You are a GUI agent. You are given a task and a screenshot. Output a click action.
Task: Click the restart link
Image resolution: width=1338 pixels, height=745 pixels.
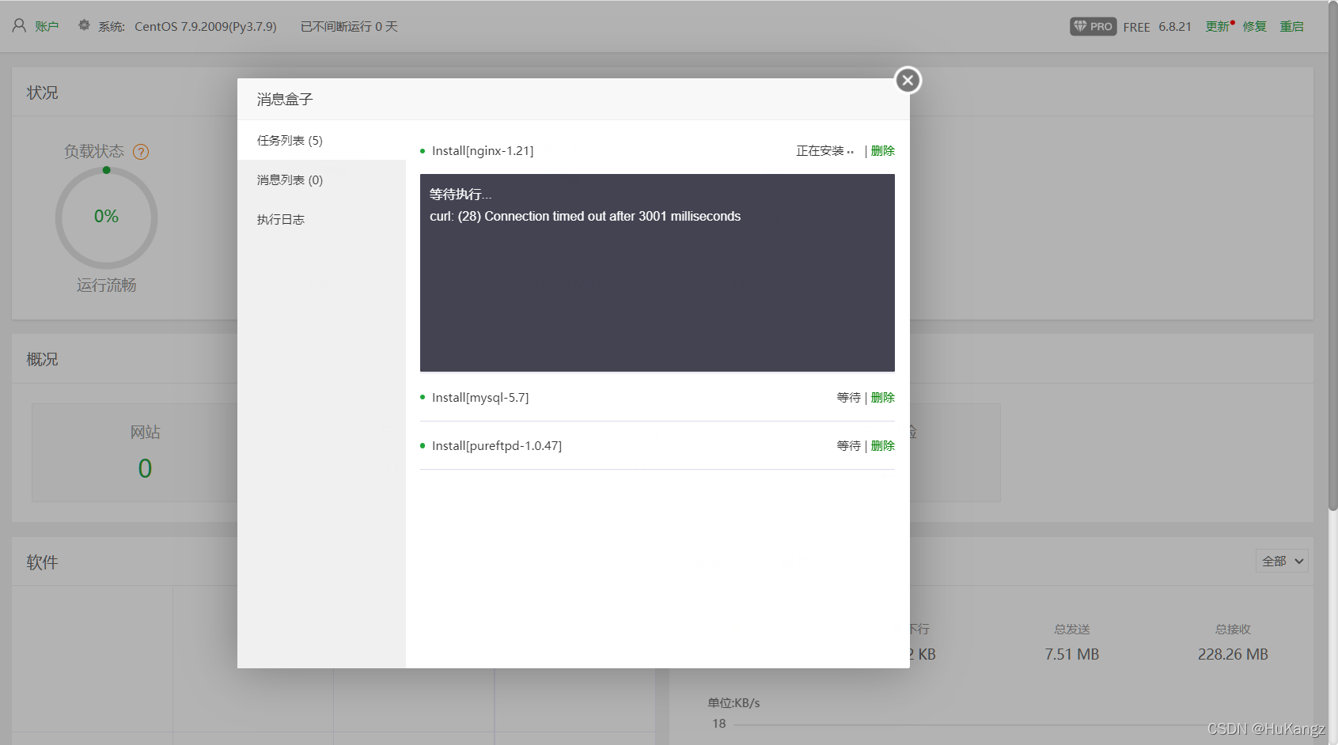point(1291,26)
